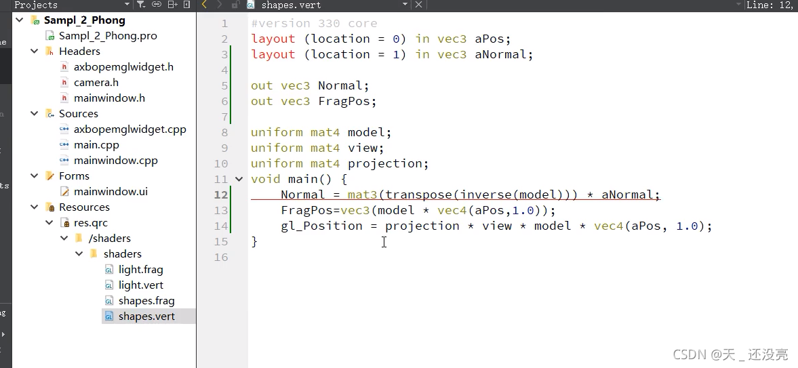This screenshot has height=368, width=798.
Task: Click the filter tree icon
Action: pyautogui.click(x=141, y=5)
